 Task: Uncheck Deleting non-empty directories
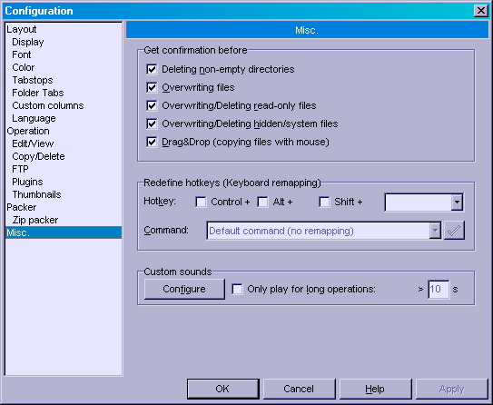[152, 69]
